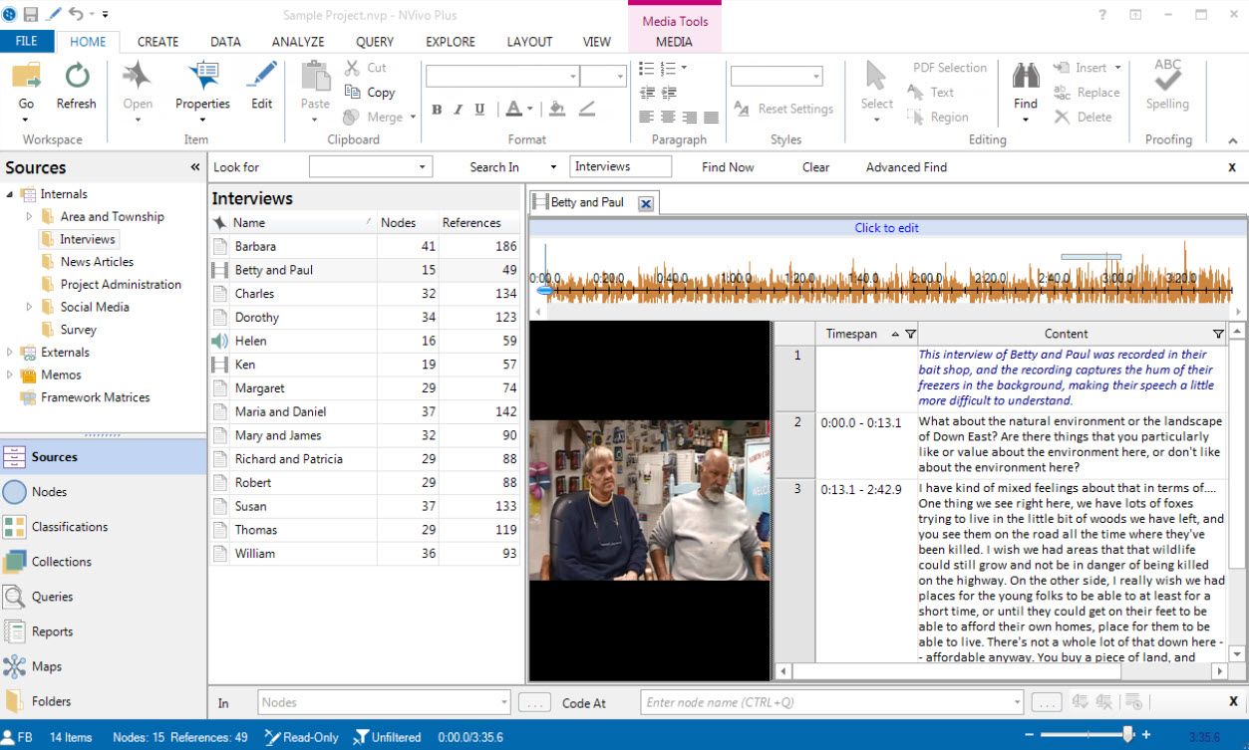Click the Find Now button
This screenshot has height=750, width=1249.
click(x=727, y=166)
